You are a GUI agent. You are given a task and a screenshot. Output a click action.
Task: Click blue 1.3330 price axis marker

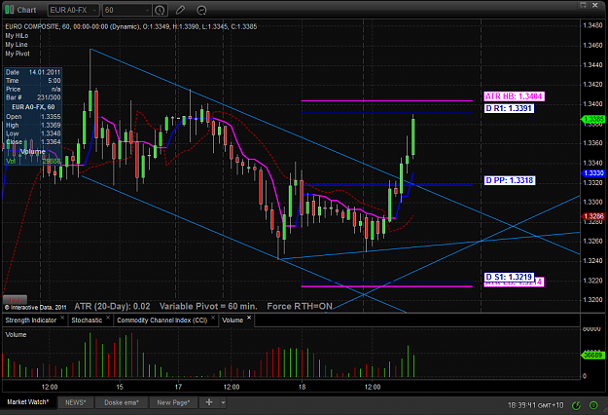click(593, 173)
